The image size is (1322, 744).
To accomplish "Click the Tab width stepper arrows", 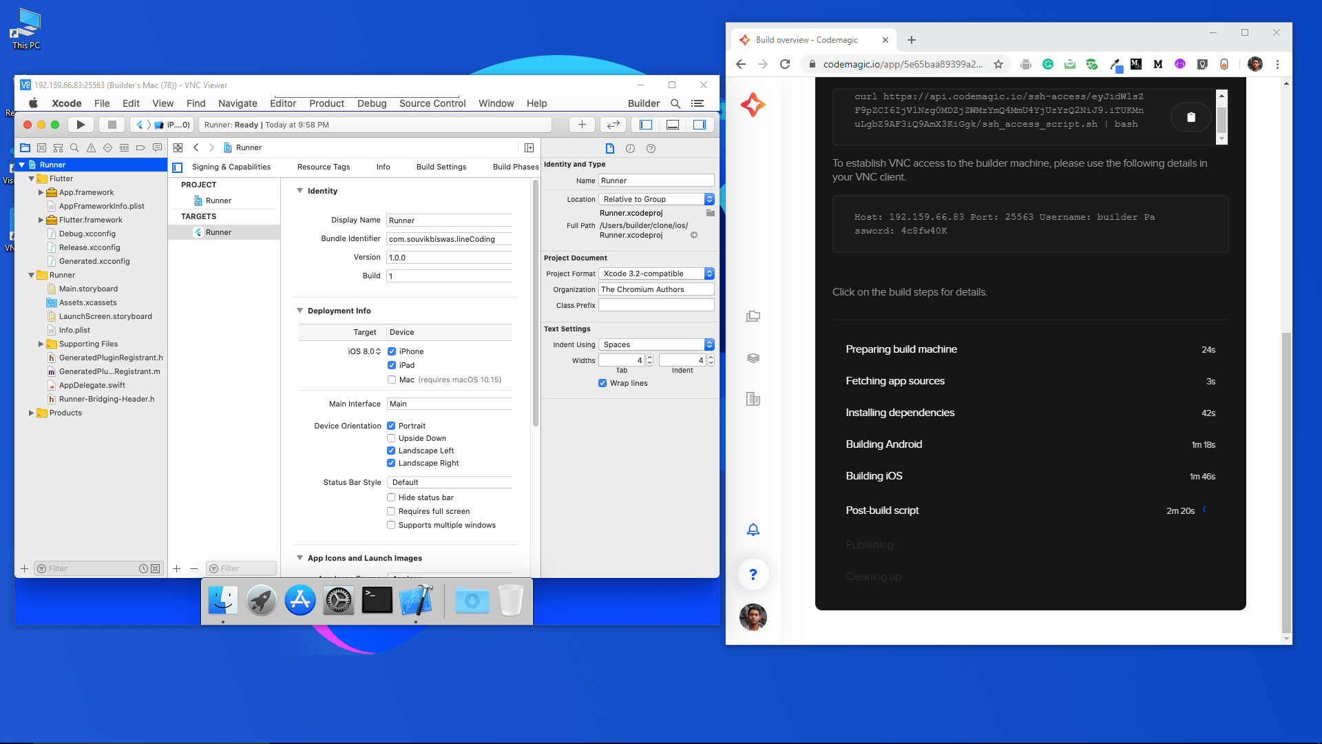I will point(649,360).
